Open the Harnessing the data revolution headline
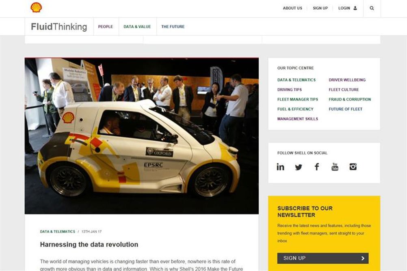This screenshot has width=407, height=271. pyautogui.click(x=89, y=245)
